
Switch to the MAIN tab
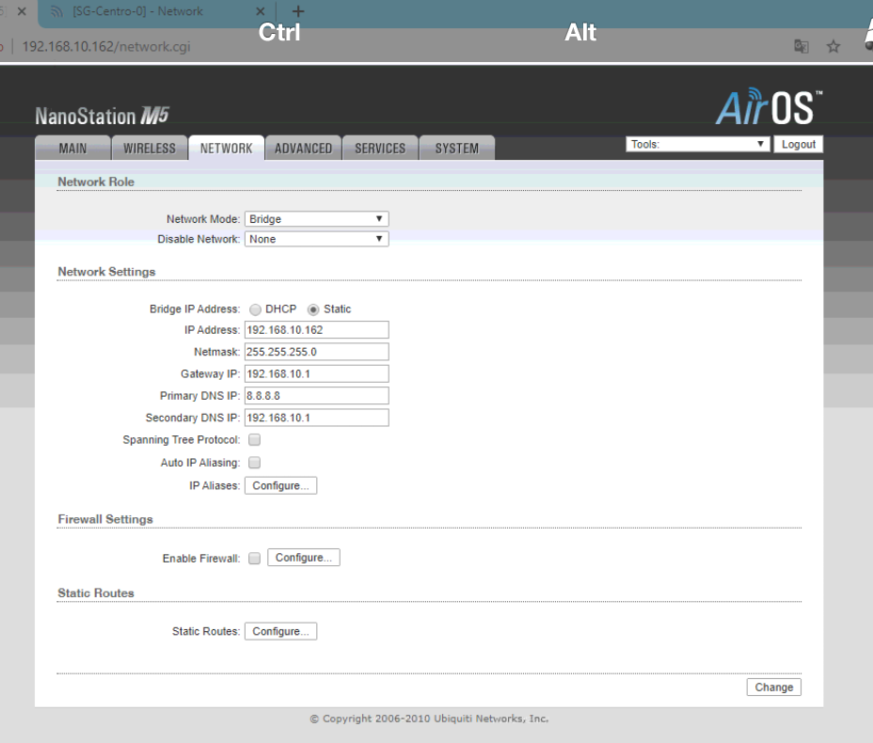click(x=72, y=148)
